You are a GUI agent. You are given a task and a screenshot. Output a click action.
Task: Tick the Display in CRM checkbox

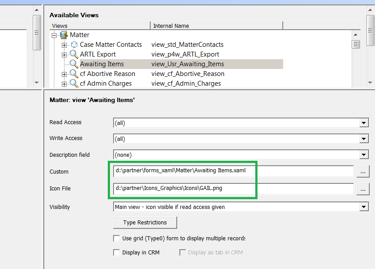click(117, 253)
